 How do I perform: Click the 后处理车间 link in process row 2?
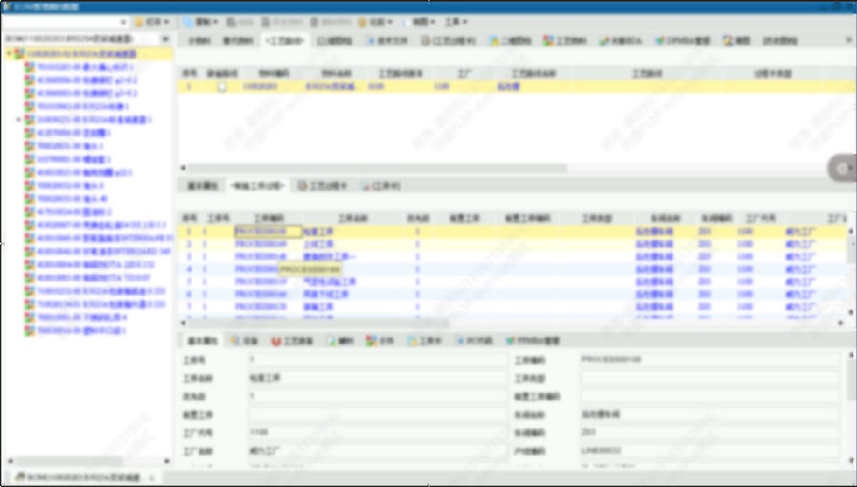653,244
